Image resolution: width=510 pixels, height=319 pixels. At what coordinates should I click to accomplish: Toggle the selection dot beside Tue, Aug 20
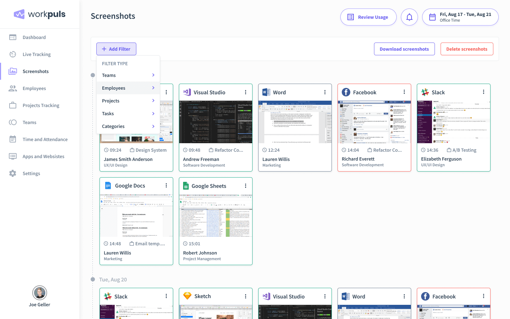click(92, 280)
